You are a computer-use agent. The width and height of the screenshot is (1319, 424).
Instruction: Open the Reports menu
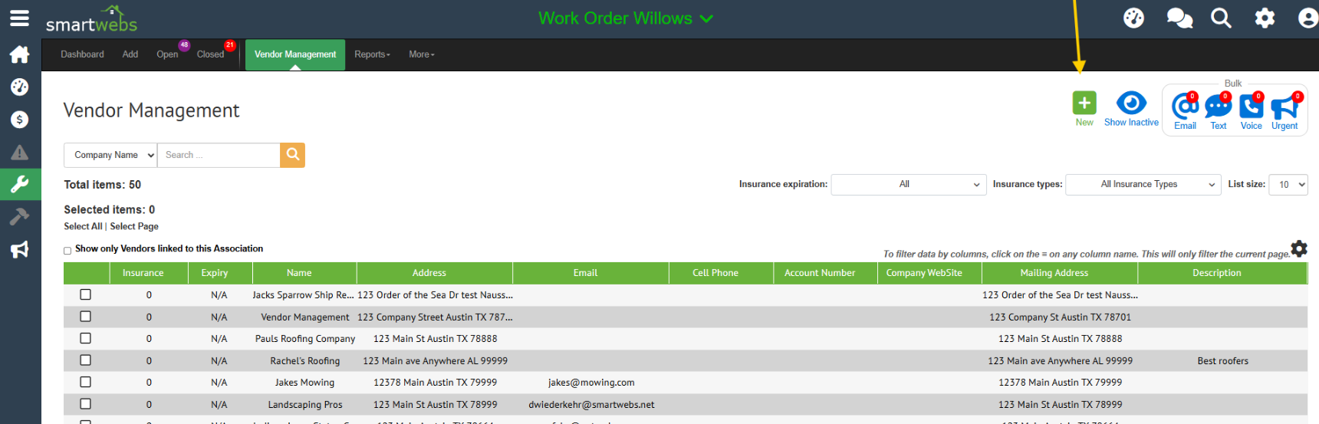(372, 54)
